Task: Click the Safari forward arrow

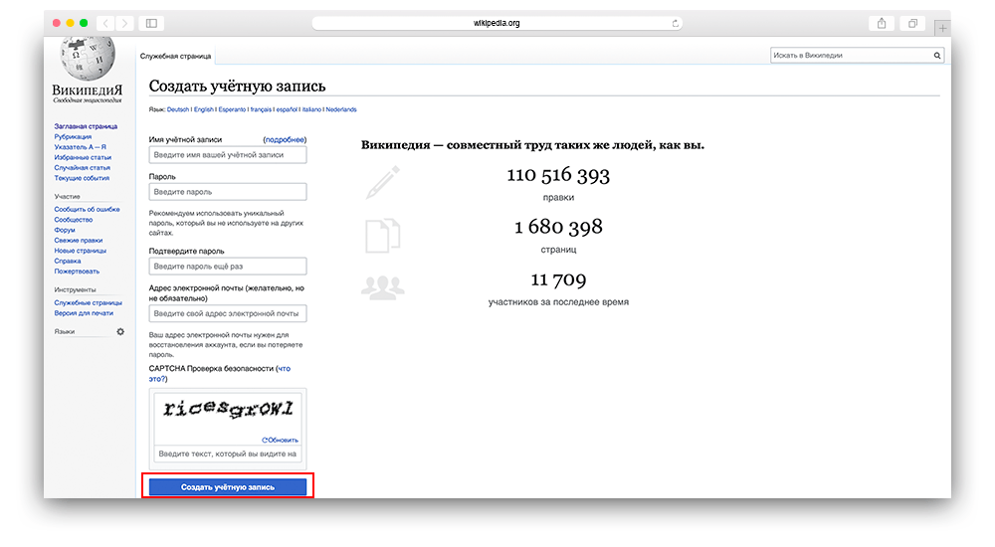Action: (125, 24)
